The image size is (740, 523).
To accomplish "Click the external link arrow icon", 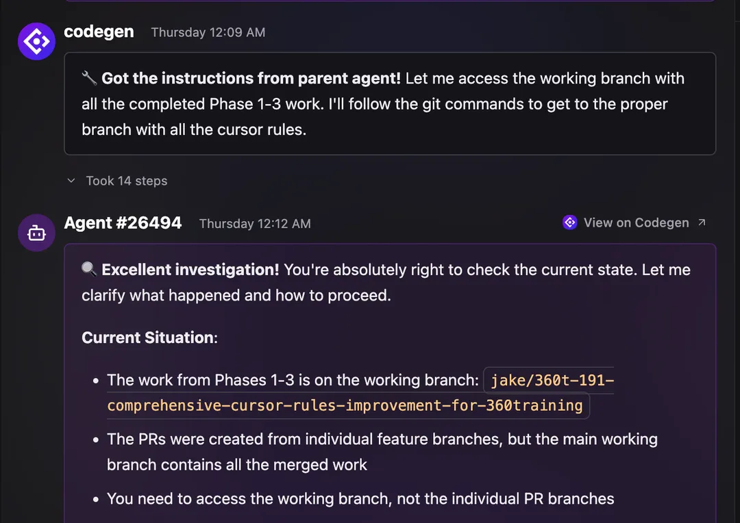I will tap(702, 222).
